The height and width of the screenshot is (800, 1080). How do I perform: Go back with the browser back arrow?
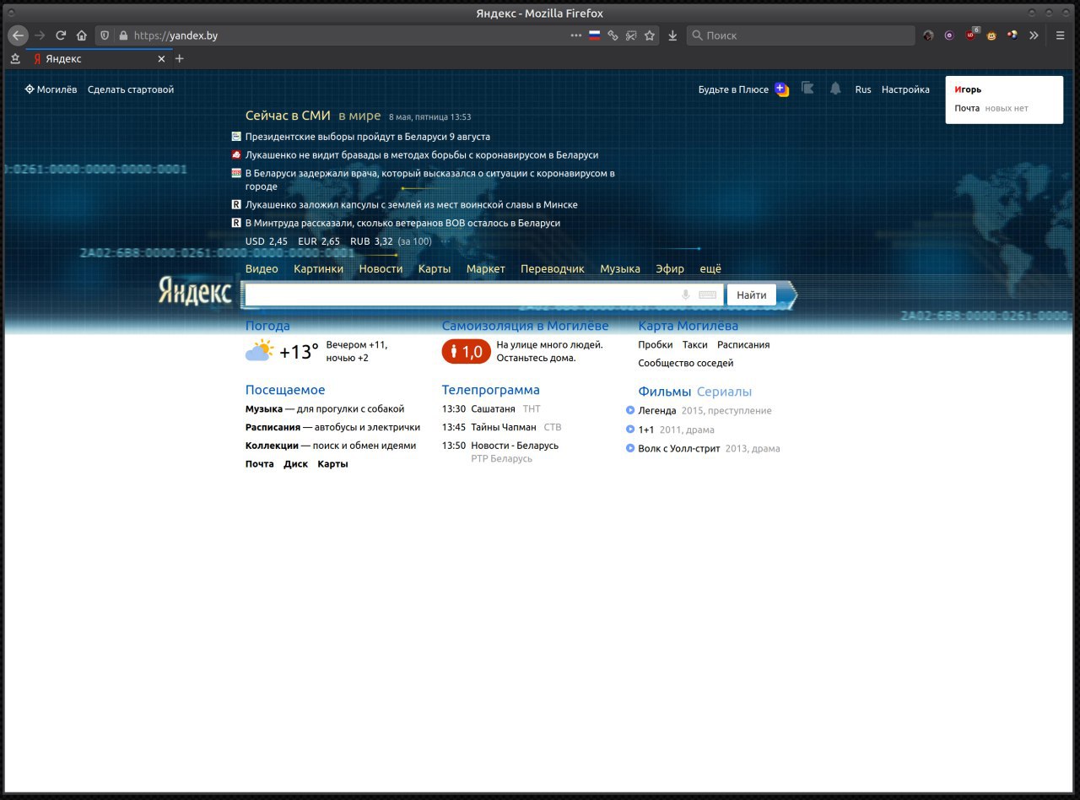coord(18,35)
